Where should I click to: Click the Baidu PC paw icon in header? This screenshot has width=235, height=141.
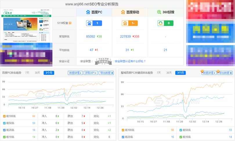[x=88, y=12]
